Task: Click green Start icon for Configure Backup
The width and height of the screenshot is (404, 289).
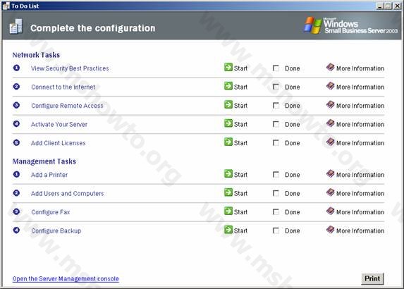Action: (228, 230)
